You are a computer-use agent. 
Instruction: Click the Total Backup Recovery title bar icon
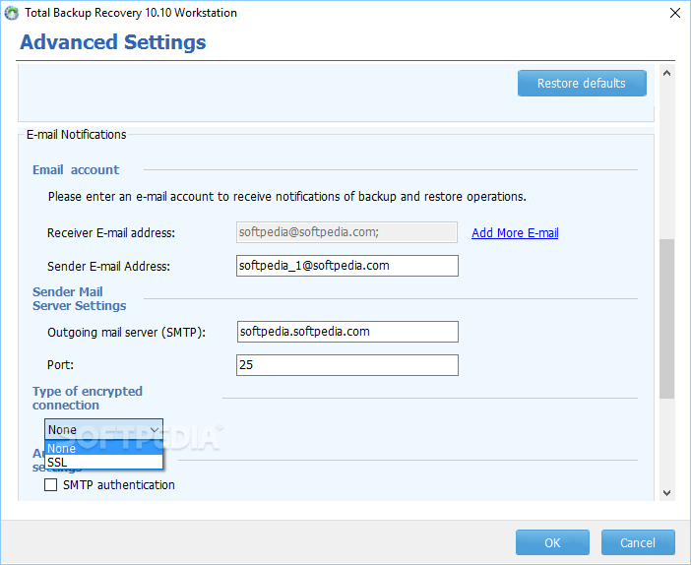12,13
